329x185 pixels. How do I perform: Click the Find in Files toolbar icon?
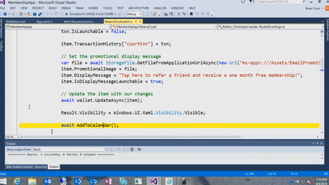tap(155, 14)
